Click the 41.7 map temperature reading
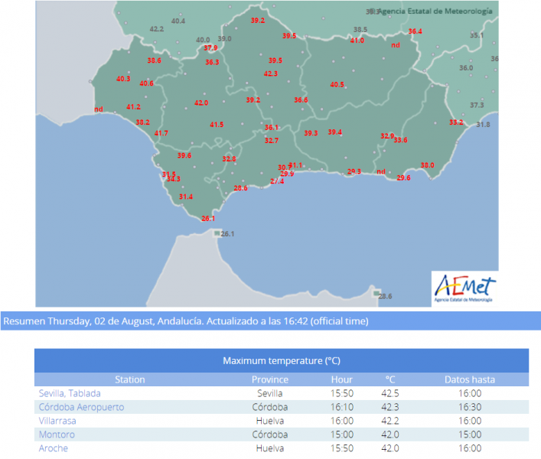 (161, 133)
